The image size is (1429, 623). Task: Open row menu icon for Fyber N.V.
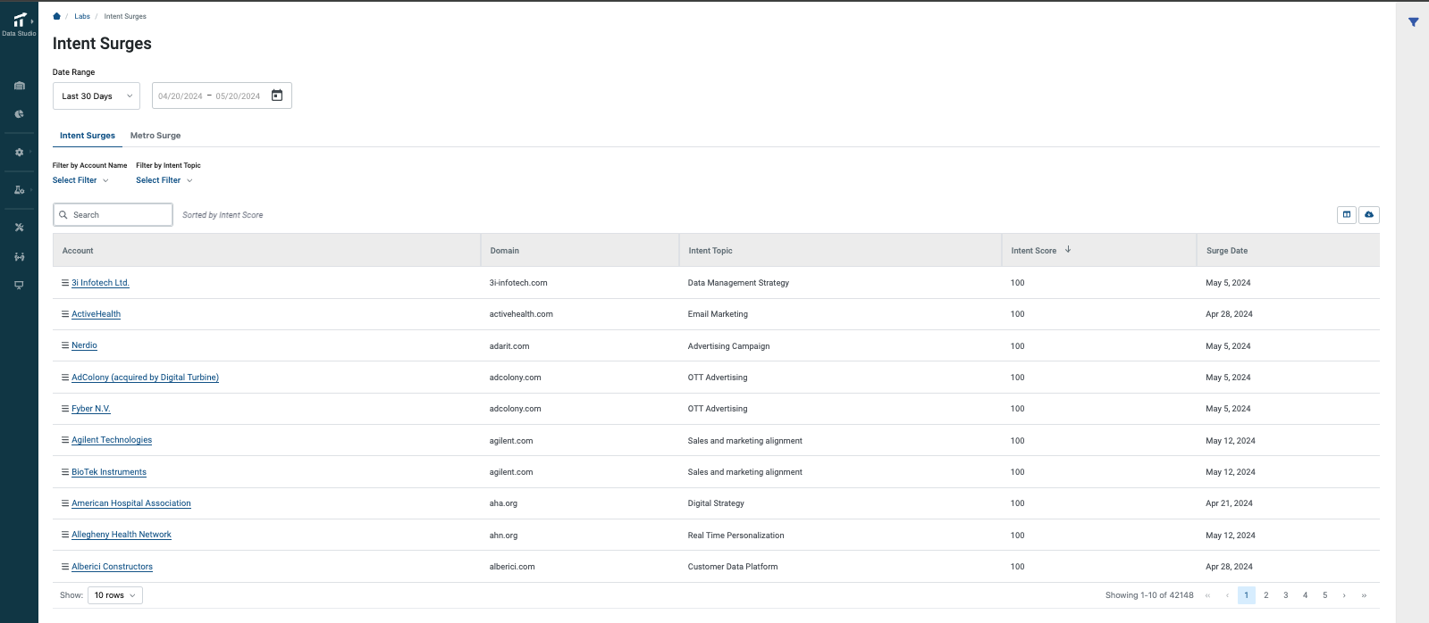click(x=65, y=409)
